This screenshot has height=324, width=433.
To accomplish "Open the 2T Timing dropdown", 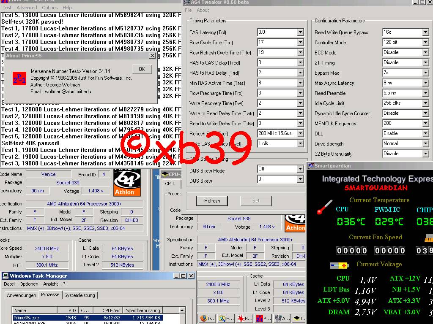I will (x=425, y=62).
